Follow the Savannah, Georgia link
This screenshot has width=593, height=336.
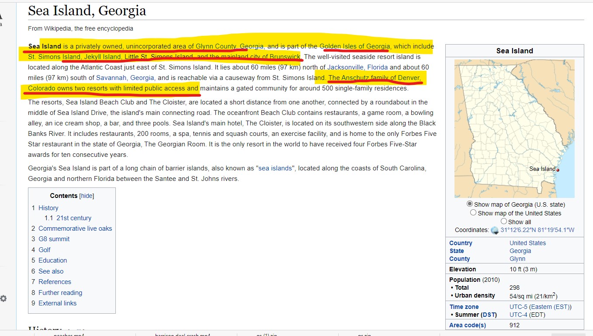pos(125,78)
